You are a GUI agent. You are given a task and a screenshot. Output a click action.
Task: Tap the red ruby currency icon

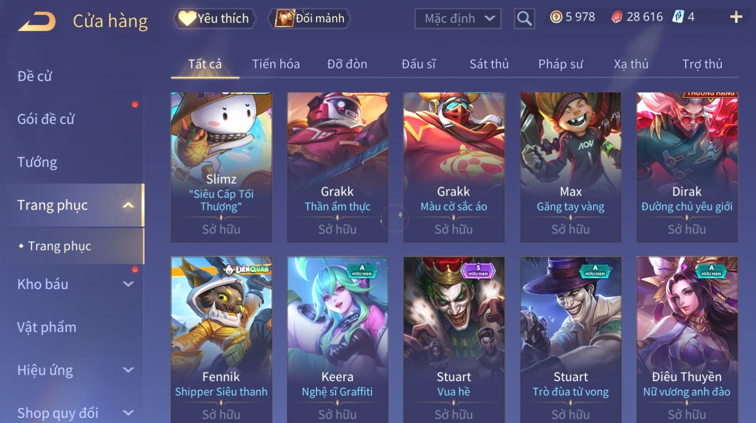(617, 18)
